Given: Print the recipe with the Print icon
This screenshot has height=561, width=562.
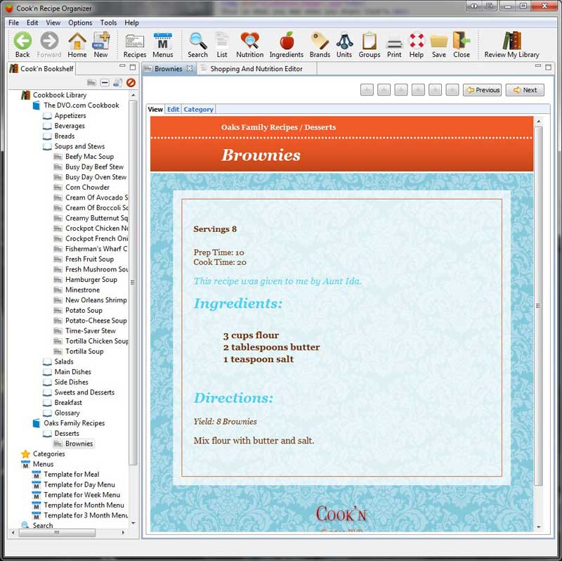Looking at the screenshot, I should tap(394, 42).
